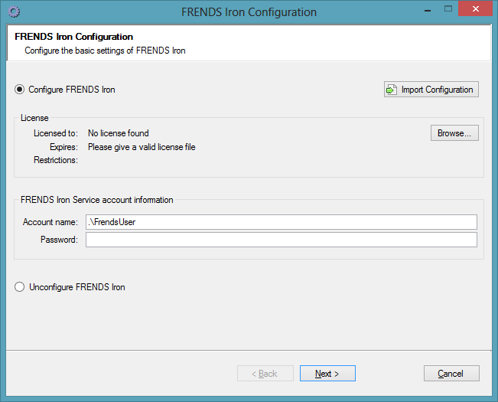Screen dimensions: 498x402
Task: Minimize the FRENDS Iron Configuration window
Action: (428, 9)
